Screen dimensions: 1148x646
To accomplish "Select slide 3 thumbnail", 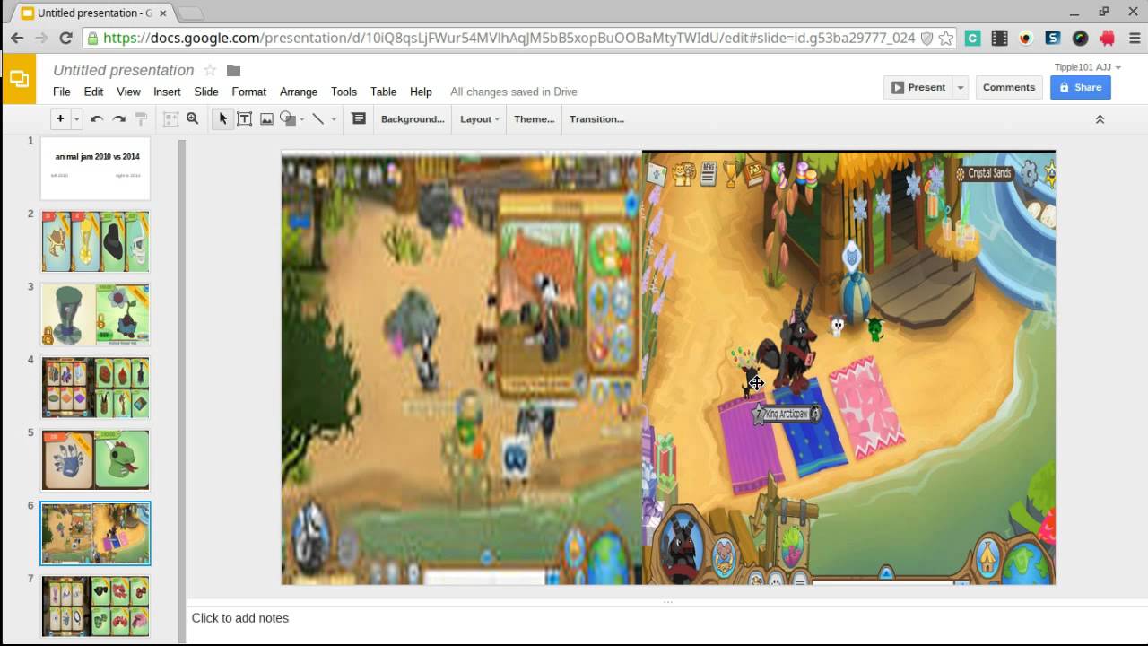I will click(x=95, y=314).
